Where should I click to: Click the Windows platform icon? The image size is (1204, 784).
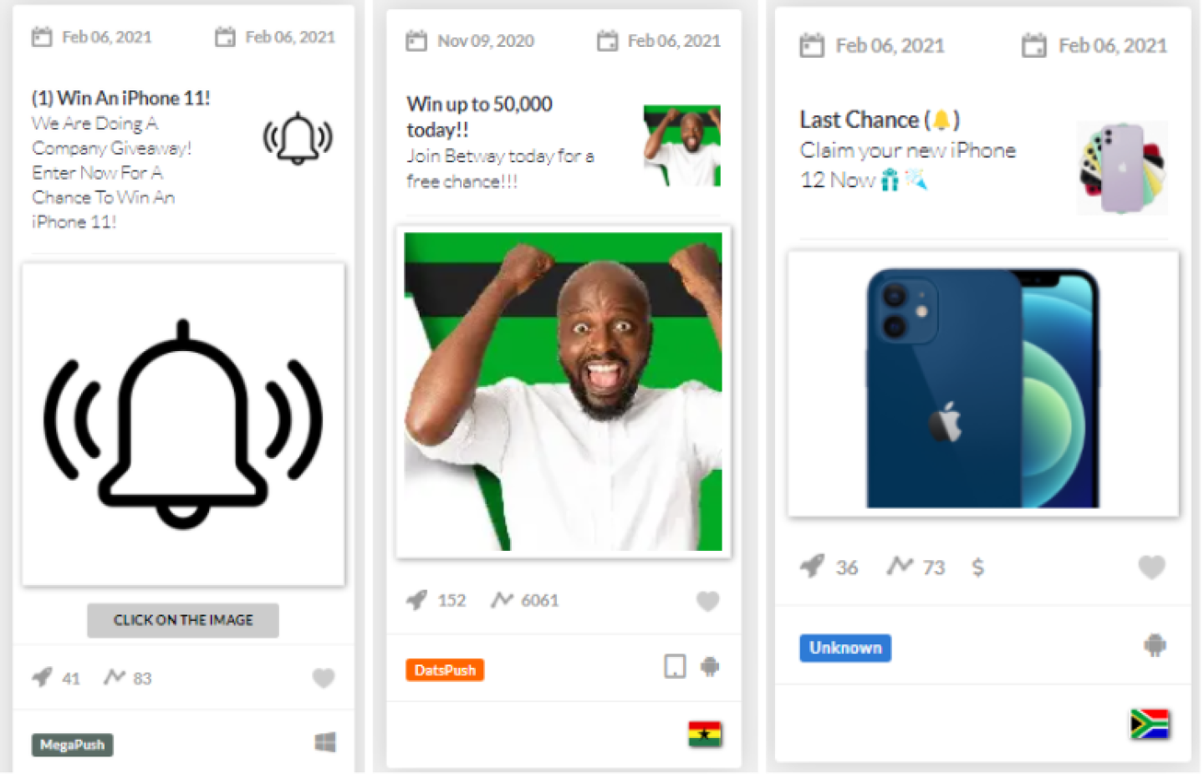(x=325, y=742)
